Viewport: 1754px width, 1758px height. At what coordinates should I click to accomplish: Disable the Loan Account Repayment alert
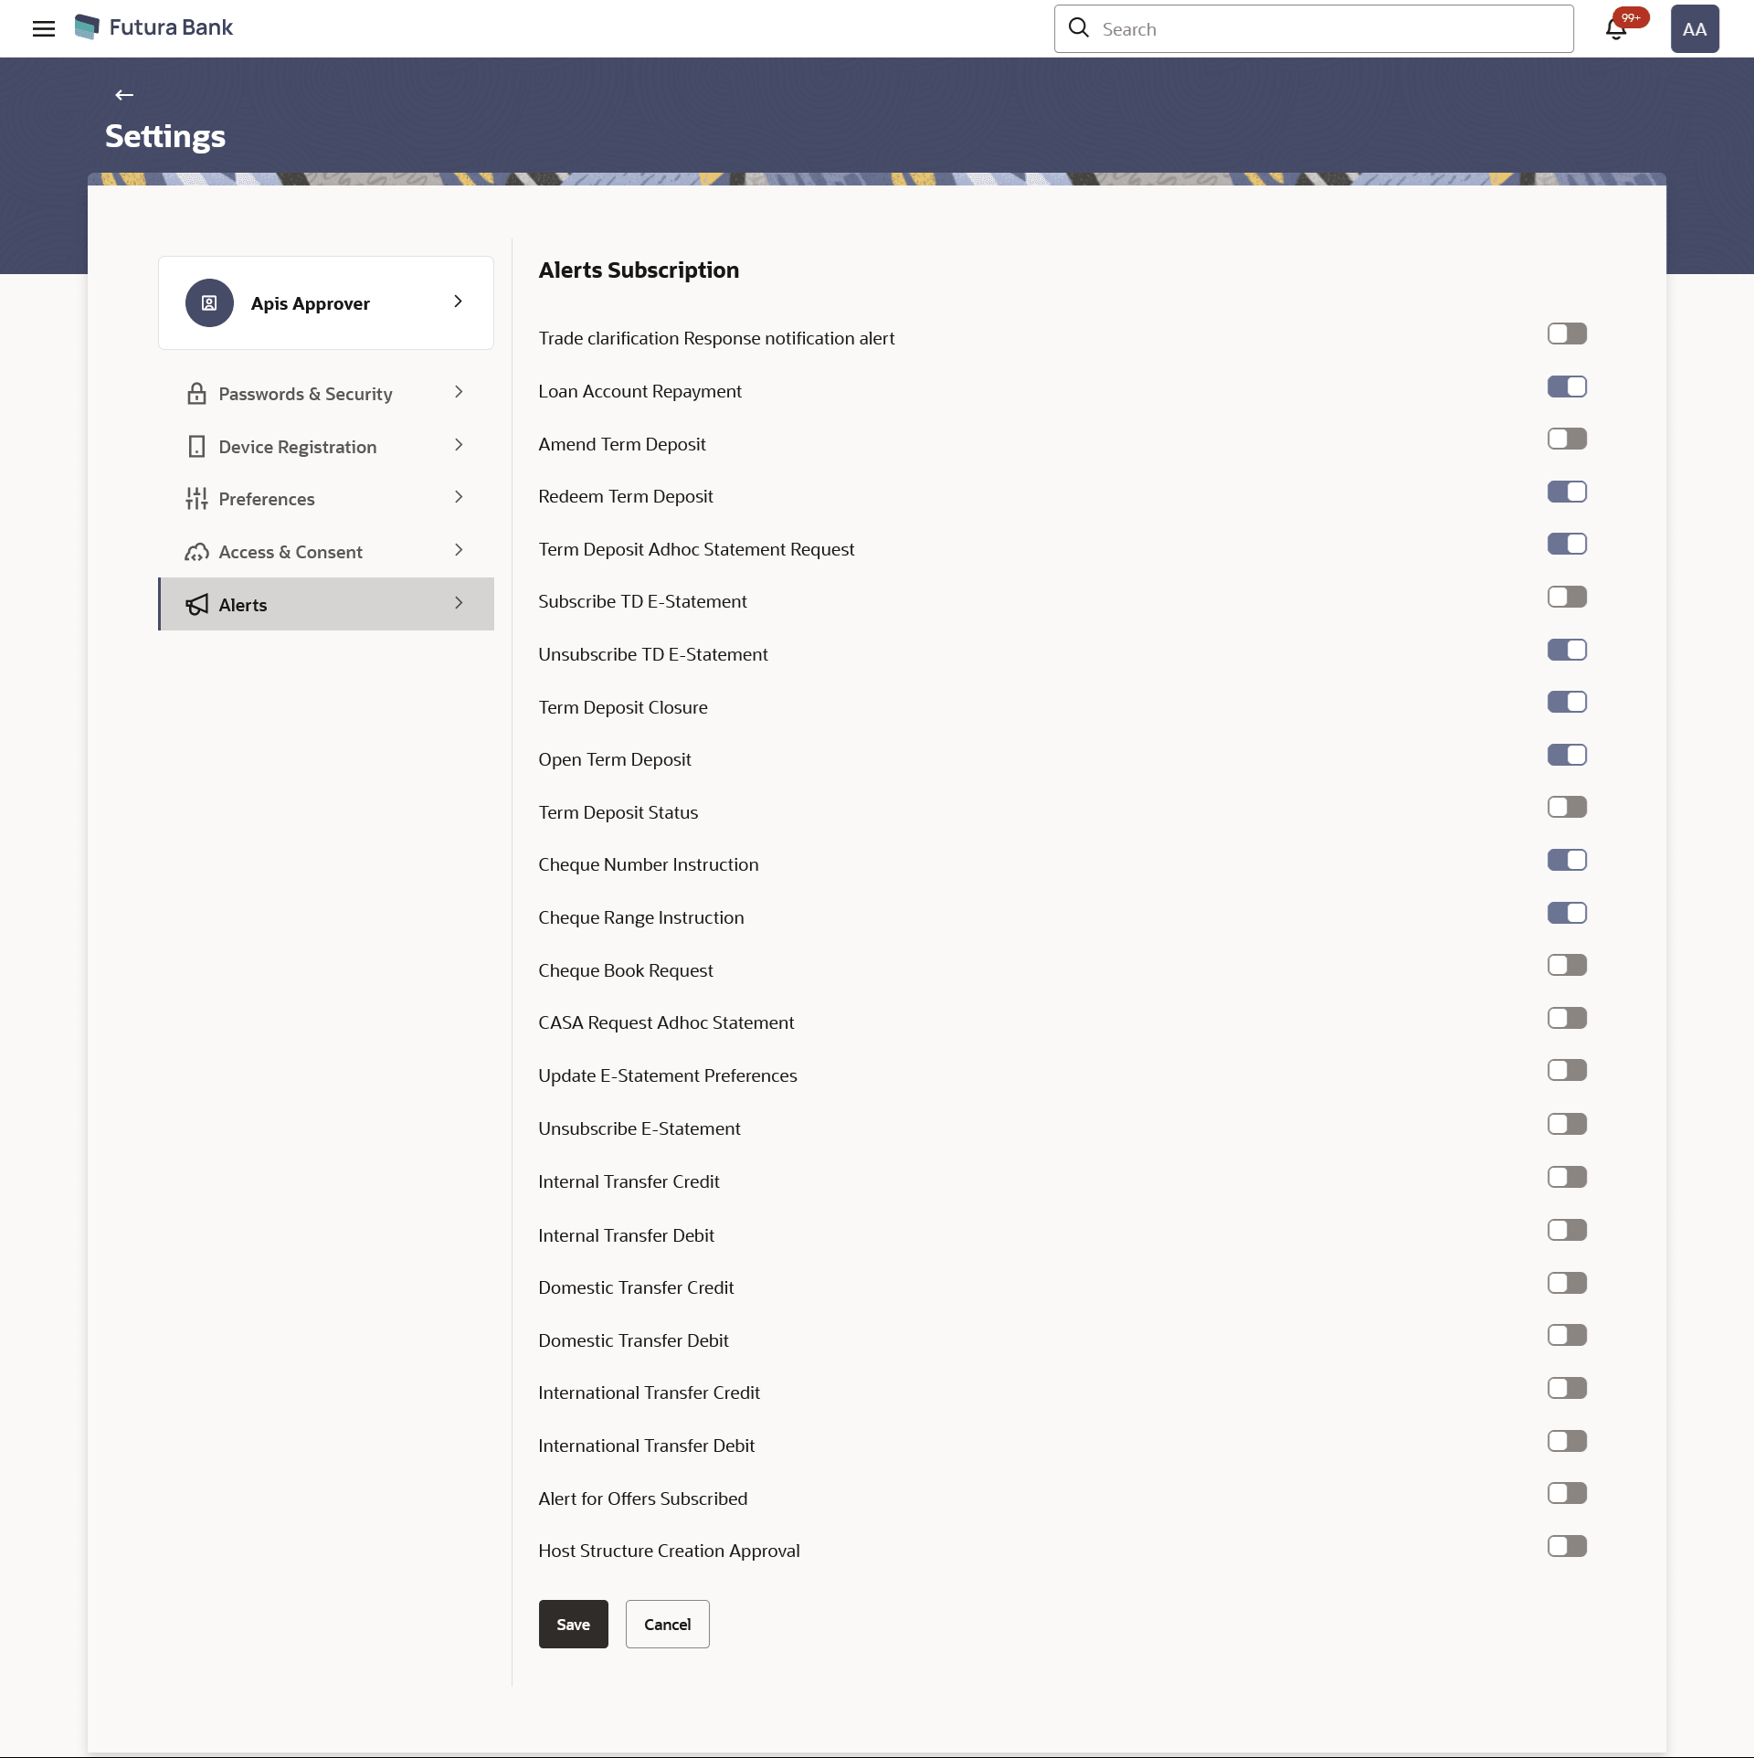point(1567,387)
